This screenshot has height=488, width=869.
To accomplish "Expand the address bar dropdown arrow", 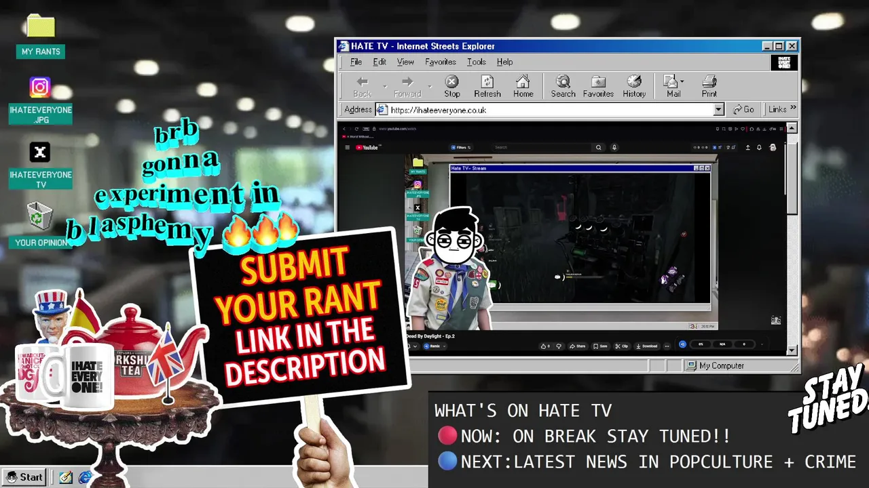I will [x=718, y=110].
